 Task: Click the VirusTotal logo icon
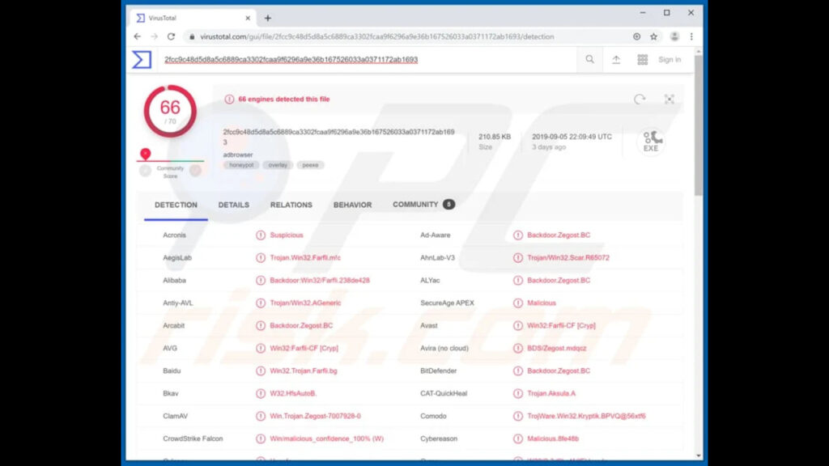coord(142,60)
